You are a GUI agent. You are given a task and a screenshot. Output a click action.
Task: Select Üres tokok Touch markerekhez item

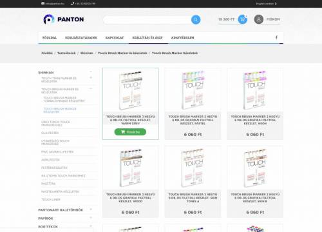pos(56,123)
